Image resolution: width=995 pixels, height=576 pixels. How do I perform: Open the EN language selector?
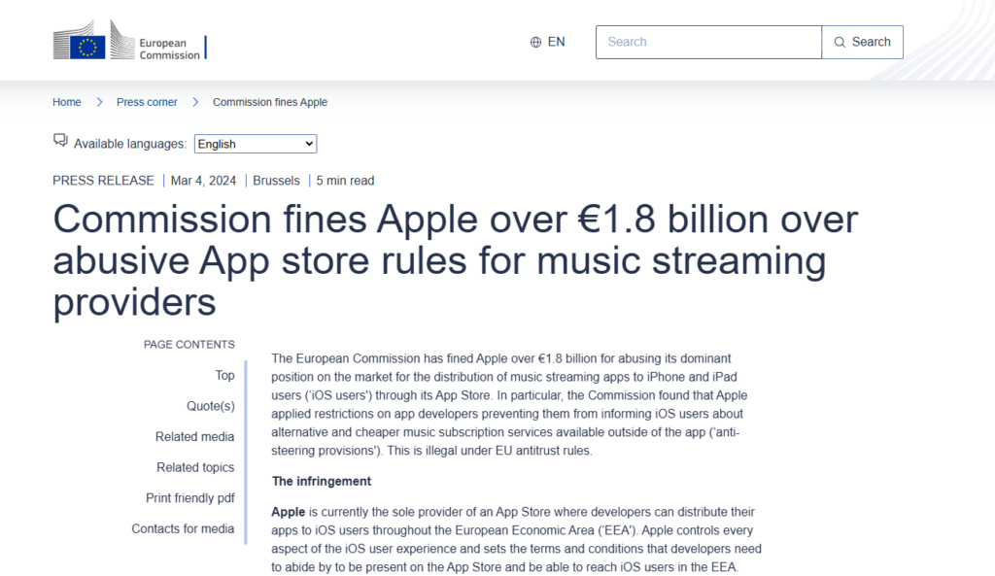click(x=548, y=42)
